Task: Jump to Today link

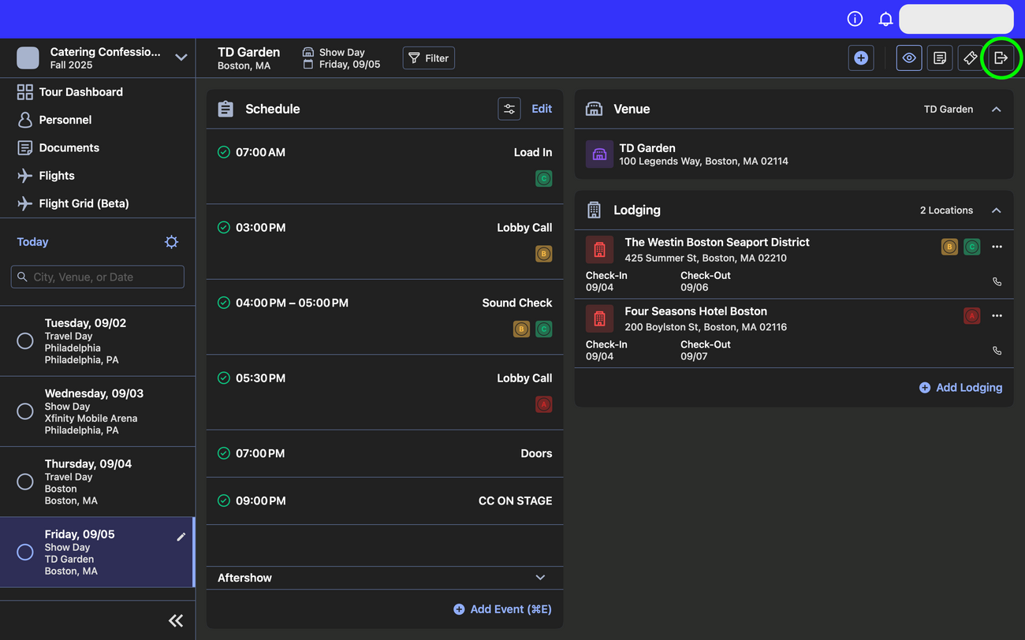Action: click(32, 242)
